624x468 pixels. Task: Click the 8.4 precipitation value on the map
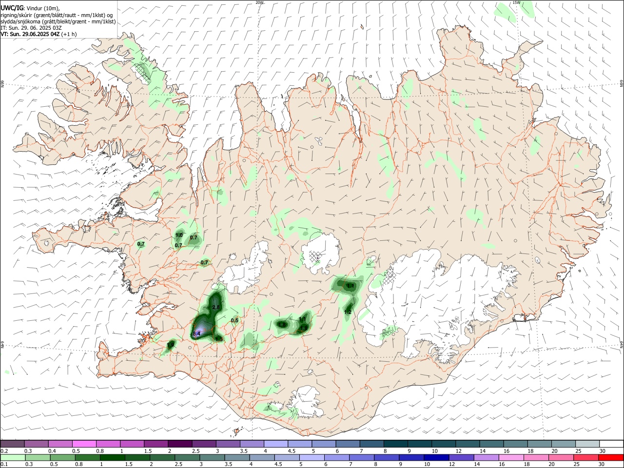pos(197,333)
